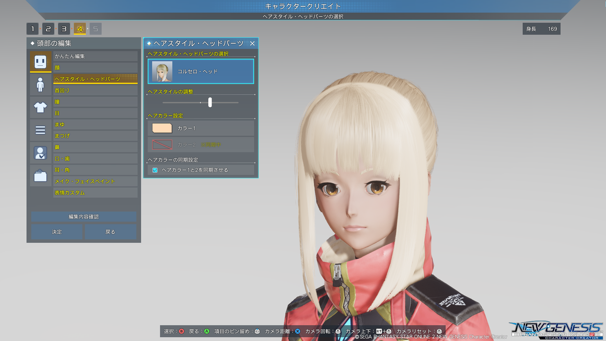Select the active step 4 tab
Screen dimensions: 606x341
(80, 29)
